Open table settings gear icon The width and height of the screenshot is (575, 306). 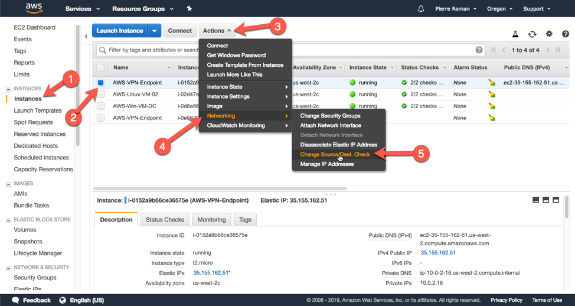coord(549,34)
